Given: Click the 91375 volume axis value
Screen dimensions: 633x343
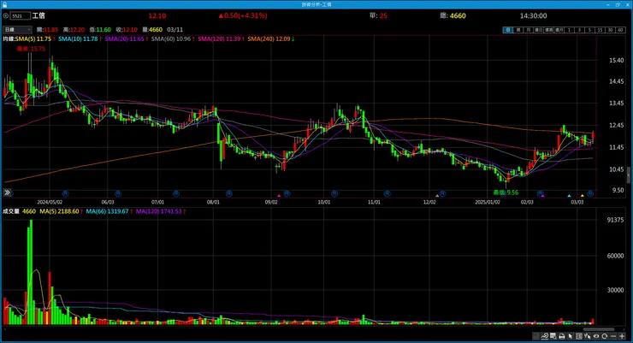Looking at the screenshot, I should point(615,220).
